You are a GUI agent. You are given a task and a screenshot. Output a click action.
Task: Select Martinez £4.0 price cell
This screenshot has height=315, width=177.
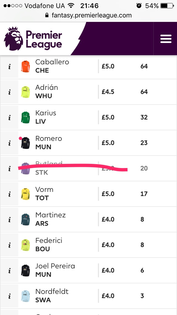pos(108,219)
